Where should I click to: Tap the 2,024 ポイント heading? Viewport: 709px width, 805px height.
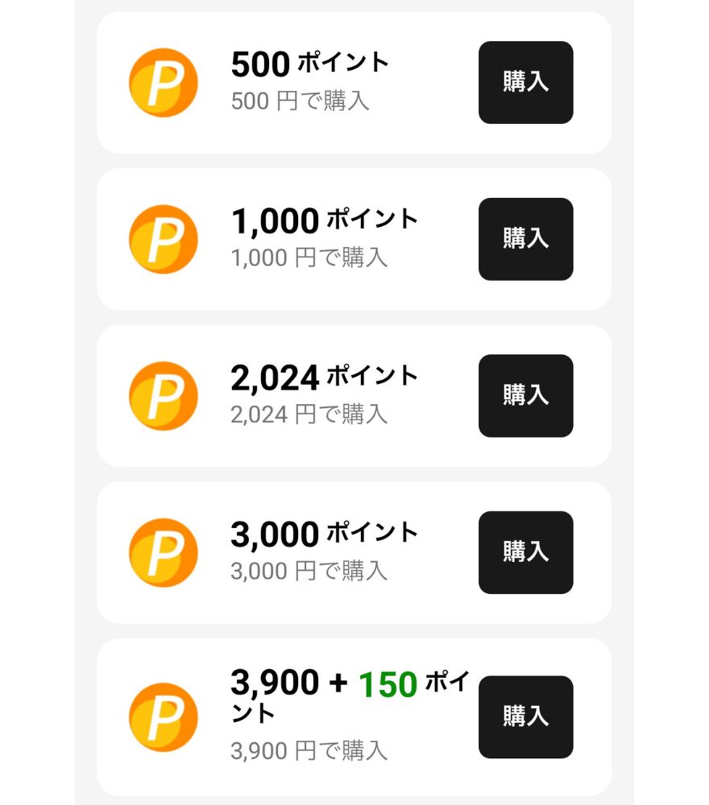[x=324, y=378]
